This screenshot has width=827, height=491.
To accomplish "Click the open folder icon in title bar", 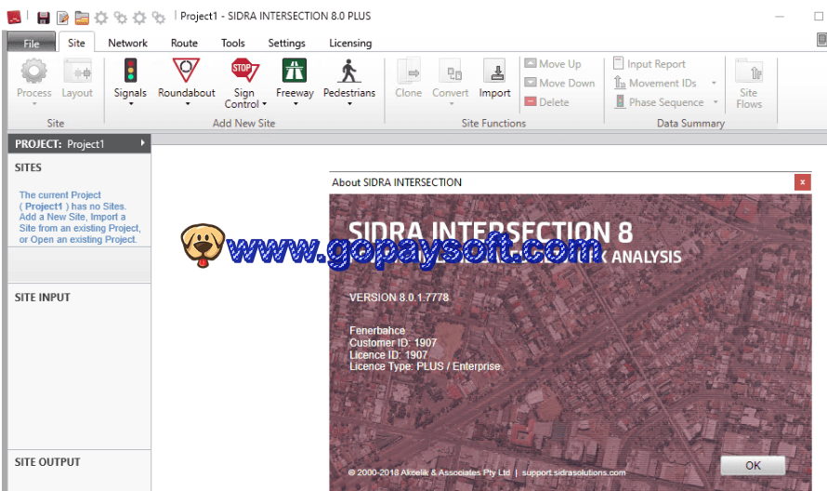I will 82,17.
